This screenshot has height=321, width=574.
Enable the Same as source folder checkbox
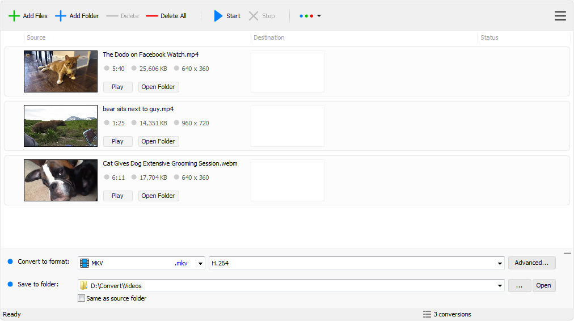click(x=81, y=298)
